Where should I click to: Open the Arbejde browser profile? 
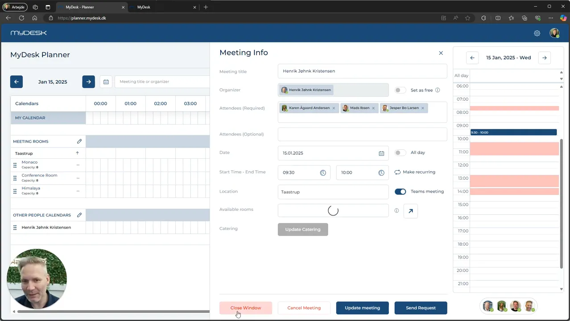point(15,7)
